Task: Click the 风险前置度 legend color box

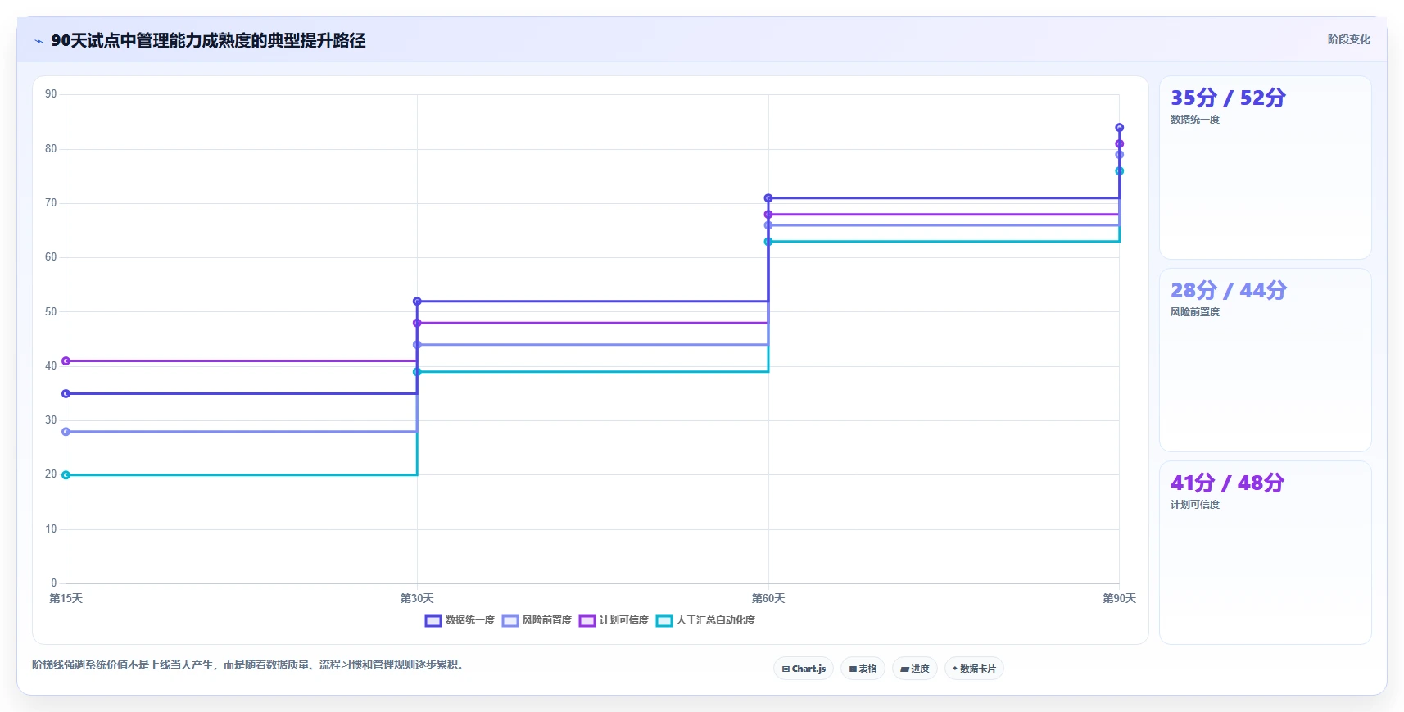Action: pyautogui.click(x=510, y=621)
